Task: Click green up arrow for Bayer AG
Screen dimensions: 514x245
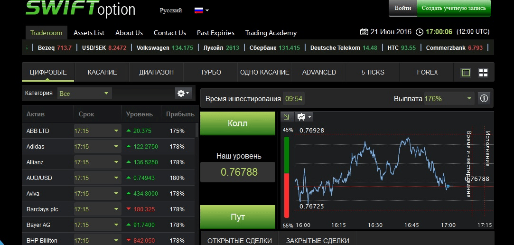Action: (x=129, y=225)
